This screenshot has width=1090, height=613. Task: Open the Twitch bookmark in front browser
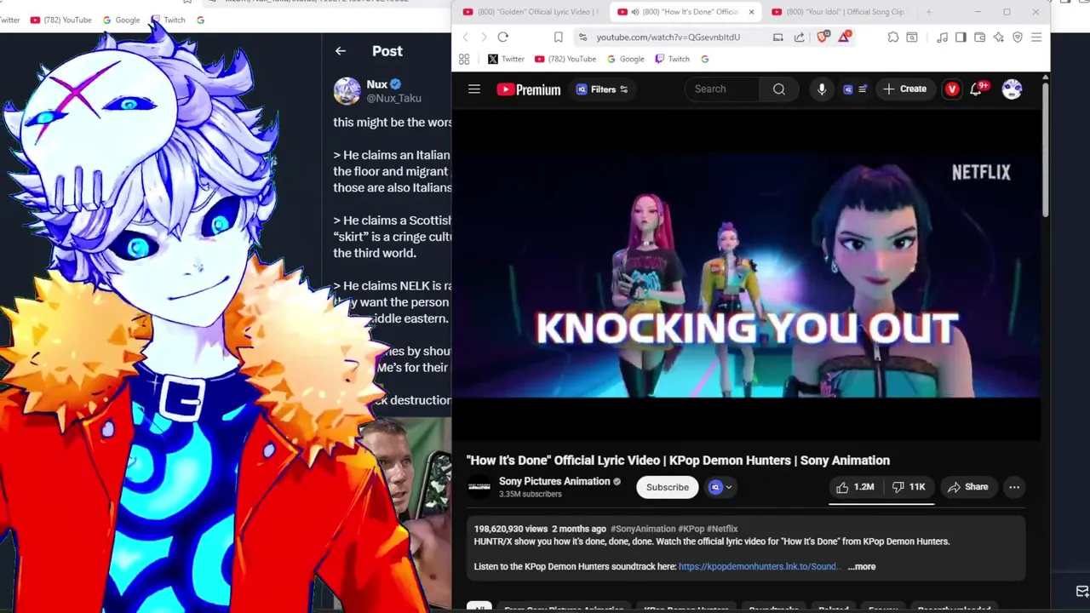point(672,59)
